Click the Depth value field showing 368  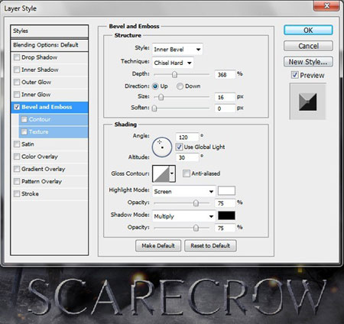pyautogui.click(x=225, y=75)
